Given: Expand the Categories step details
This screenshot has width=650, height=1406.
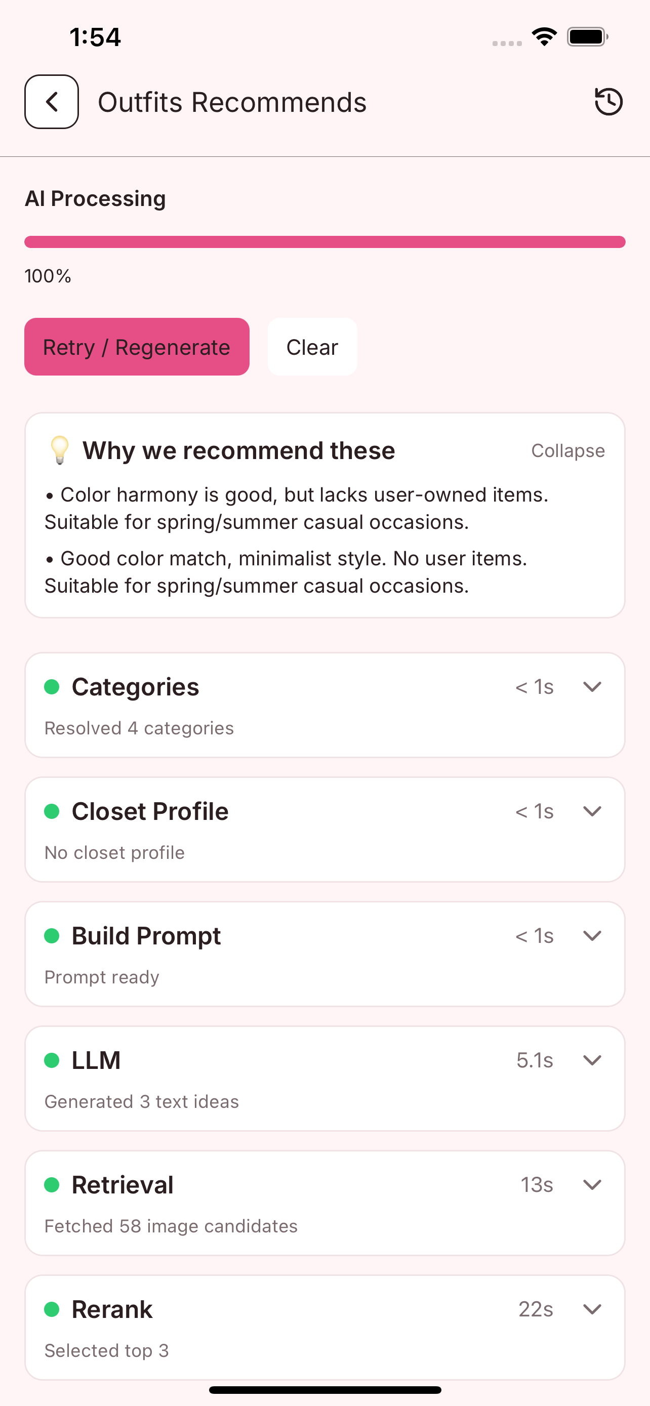Looking at the screenshot, I should click(x=593, y=687).
